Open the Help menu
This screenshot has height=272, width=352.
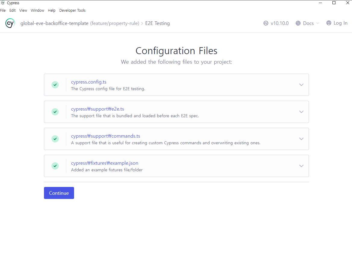tap(51, 11)
